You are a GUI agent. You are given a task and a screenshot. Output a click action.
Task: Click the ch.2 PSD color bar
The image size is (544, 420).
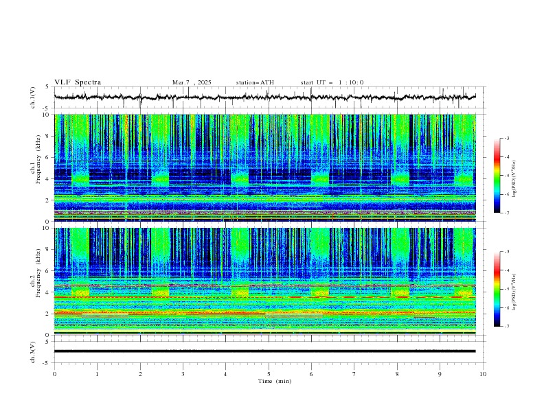(x=497, y=289)
